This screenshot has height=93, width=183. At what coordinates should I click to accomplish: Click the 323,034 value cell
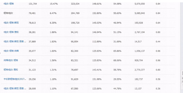point(75,4)
